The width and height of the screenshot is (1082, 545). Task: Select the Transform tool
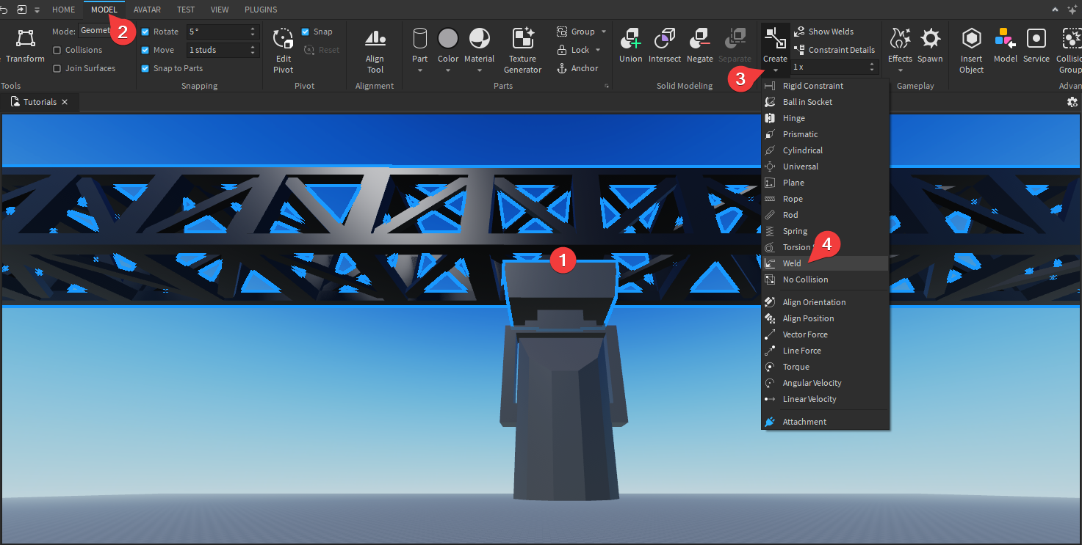tap(25, 39)
